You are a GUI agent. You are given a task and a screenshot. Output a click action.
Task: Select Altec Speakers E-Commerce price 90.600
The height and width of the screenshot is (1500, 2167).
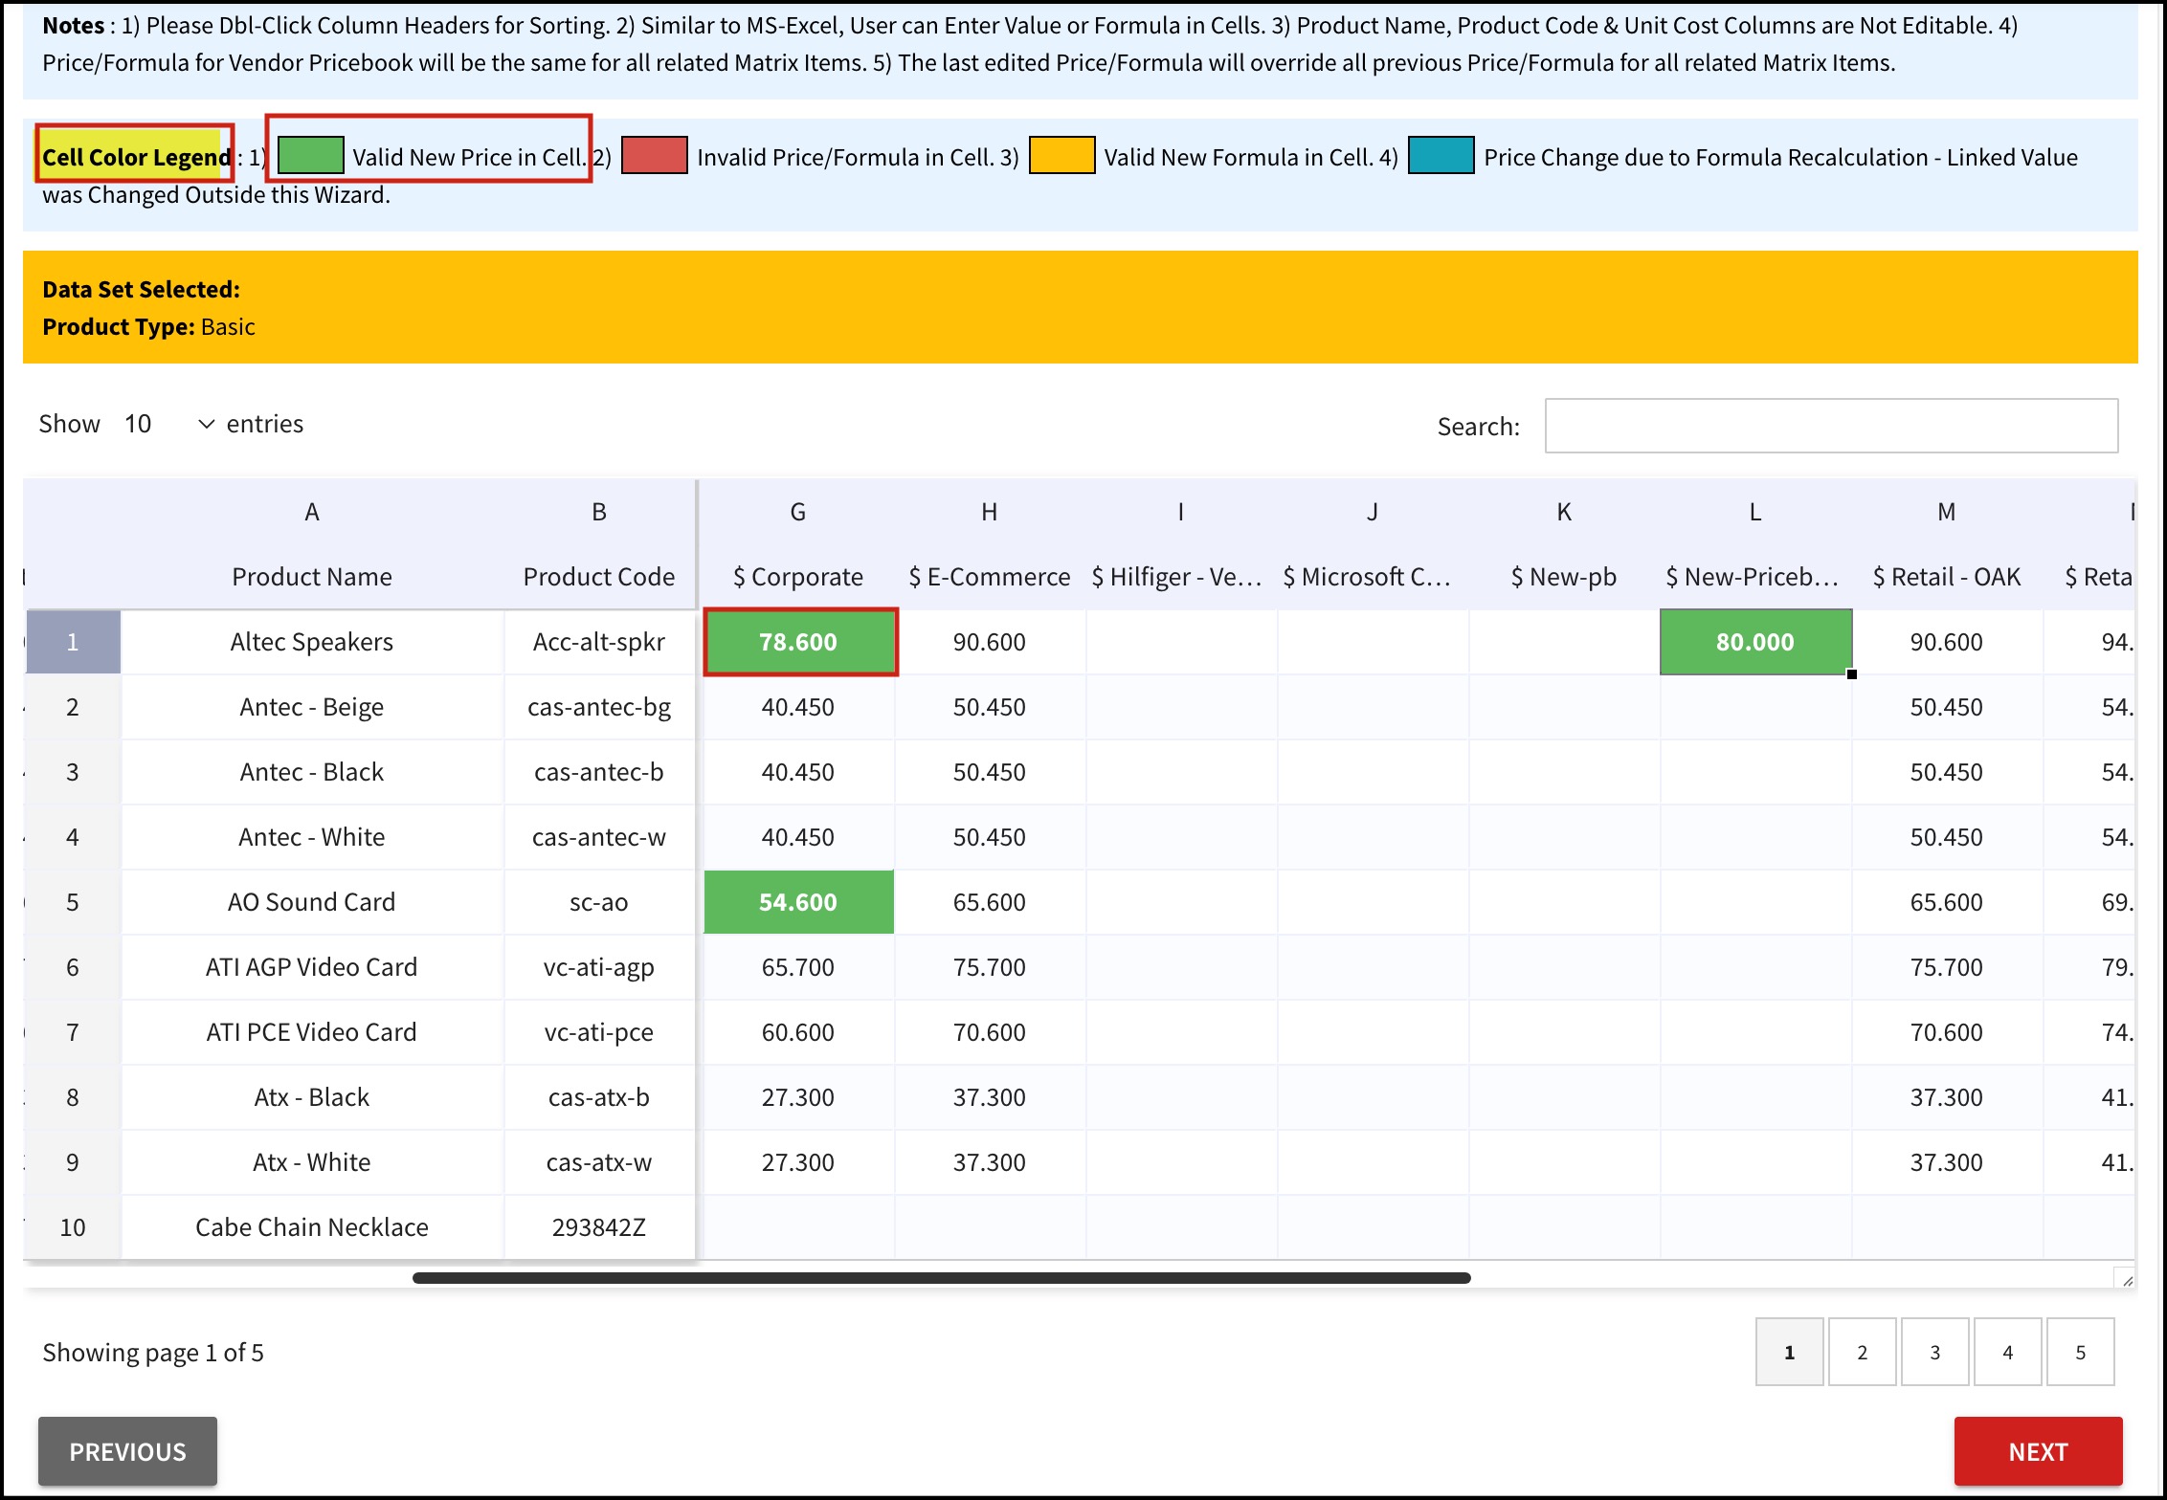pos(990,642)
